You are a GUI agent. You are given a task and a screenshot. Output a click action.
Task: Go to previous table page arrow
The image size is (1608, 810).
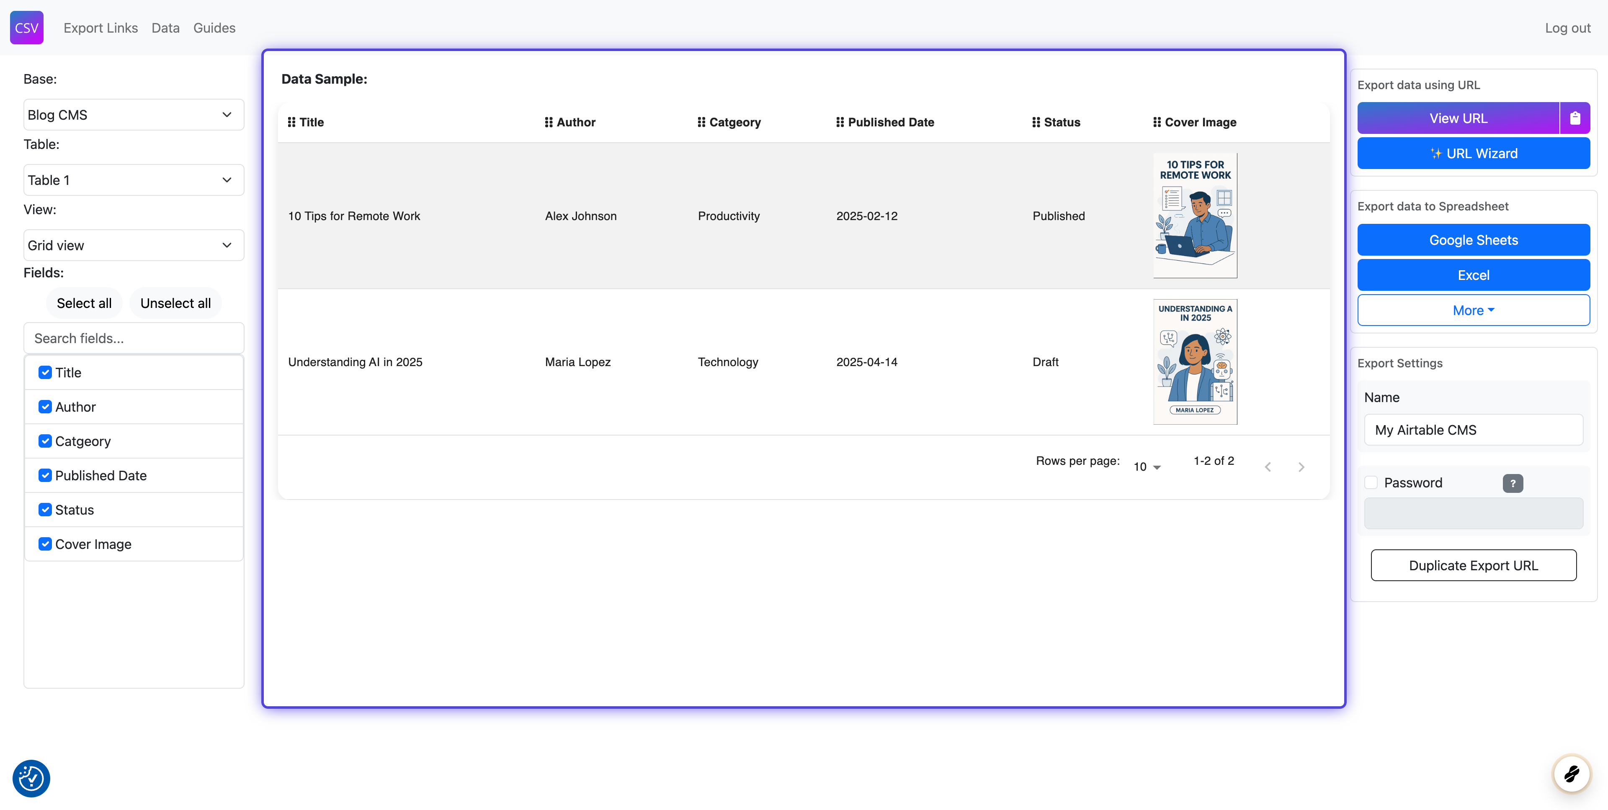tap(1267, 467)
